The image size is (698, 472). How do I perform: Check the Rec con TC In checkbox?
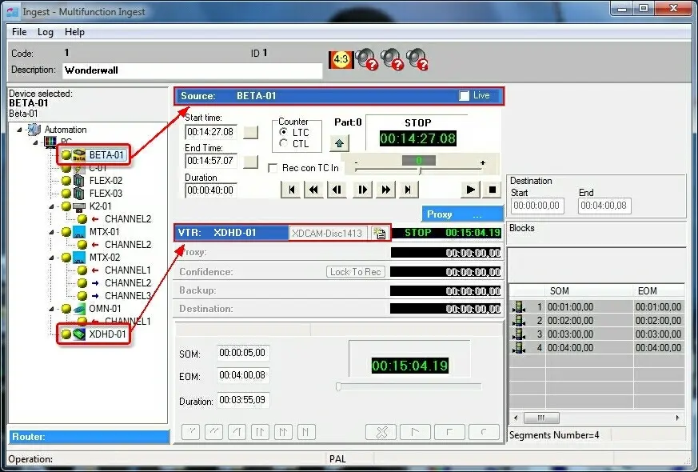273,168
